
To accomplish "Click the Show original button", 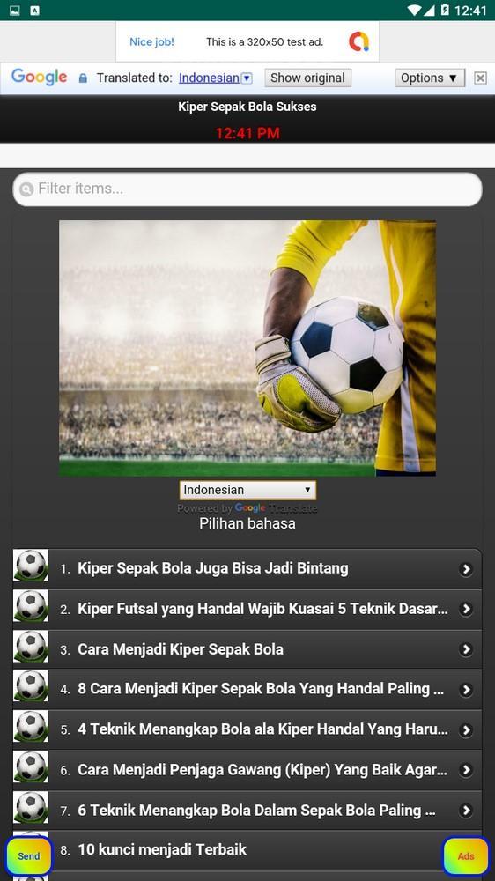I will click(x=308, y=78).
